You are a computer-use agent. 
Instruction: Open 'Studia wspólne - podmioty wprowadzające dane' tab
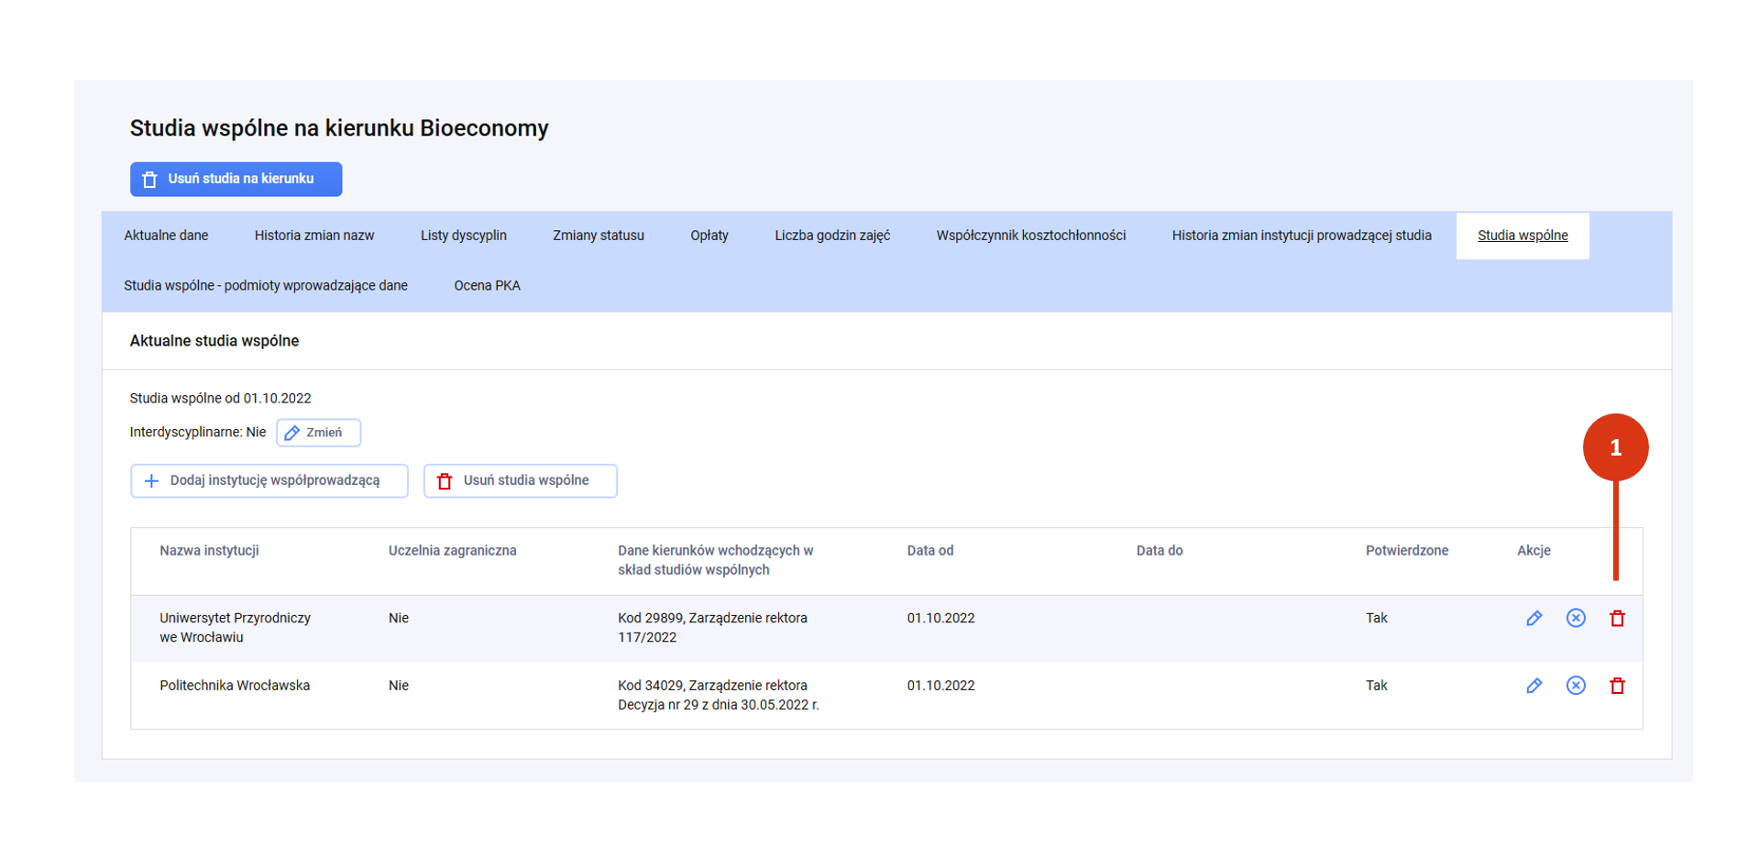(266, 286)
